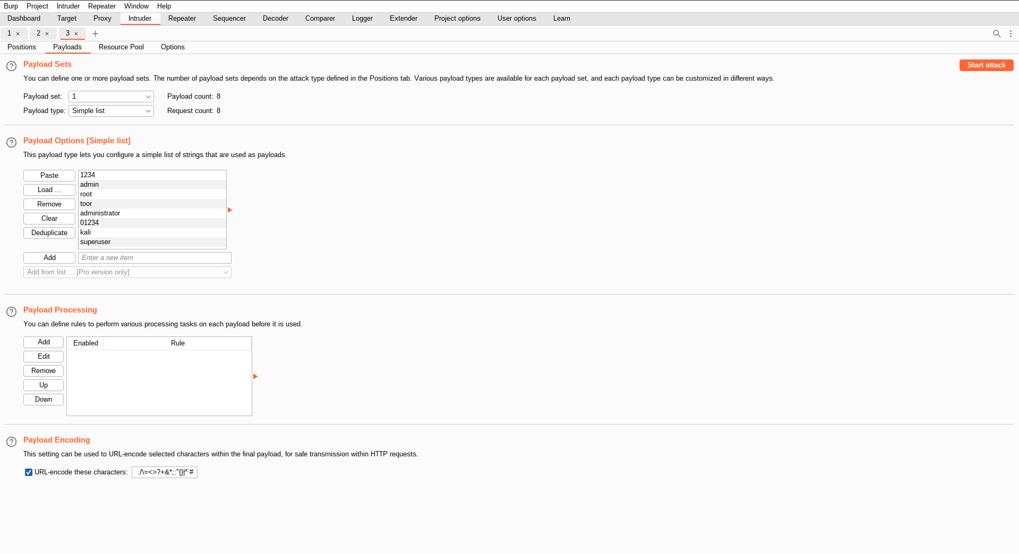
Task: Open help for Payload Encoding section
Action: 11,442
